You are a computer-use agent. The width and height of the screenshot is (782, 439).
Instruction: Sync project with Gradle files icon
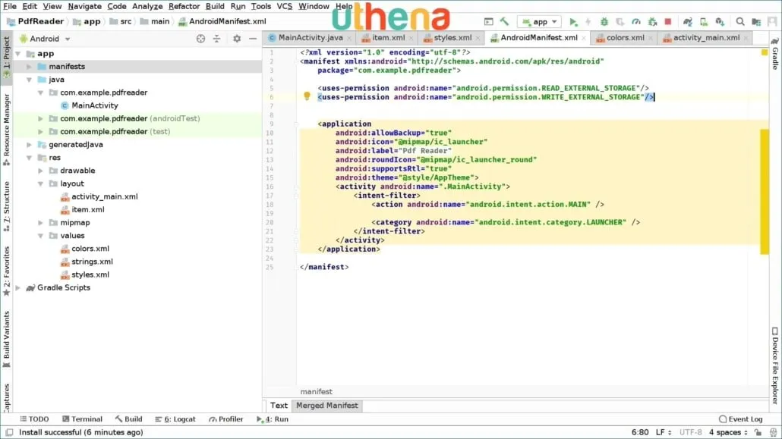click(688, 21)
